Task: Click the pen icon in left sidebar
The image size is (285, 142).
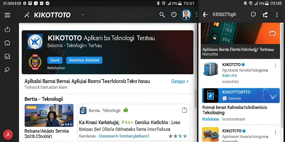Action: tap(7, 70)
